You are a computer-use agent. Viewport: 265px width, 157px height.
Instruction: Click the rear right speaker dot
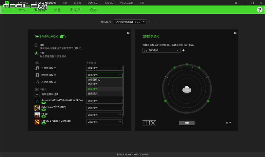208,101
